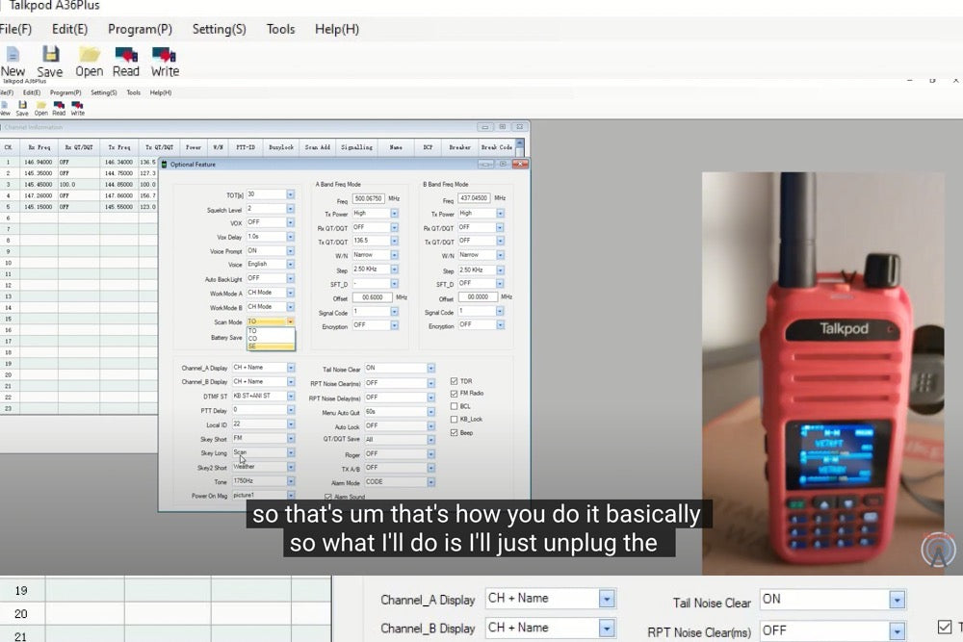Click the large Write to radio icon

[x=165, y=55]
